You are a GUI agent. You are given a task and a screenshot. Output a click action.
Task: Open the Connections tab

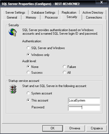pyautogui.click(x=94, y=17)
